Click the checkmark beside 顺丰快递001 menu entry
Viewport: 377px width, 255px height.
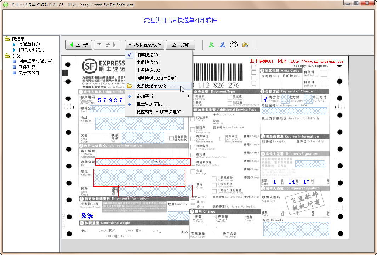coord(130,55)
